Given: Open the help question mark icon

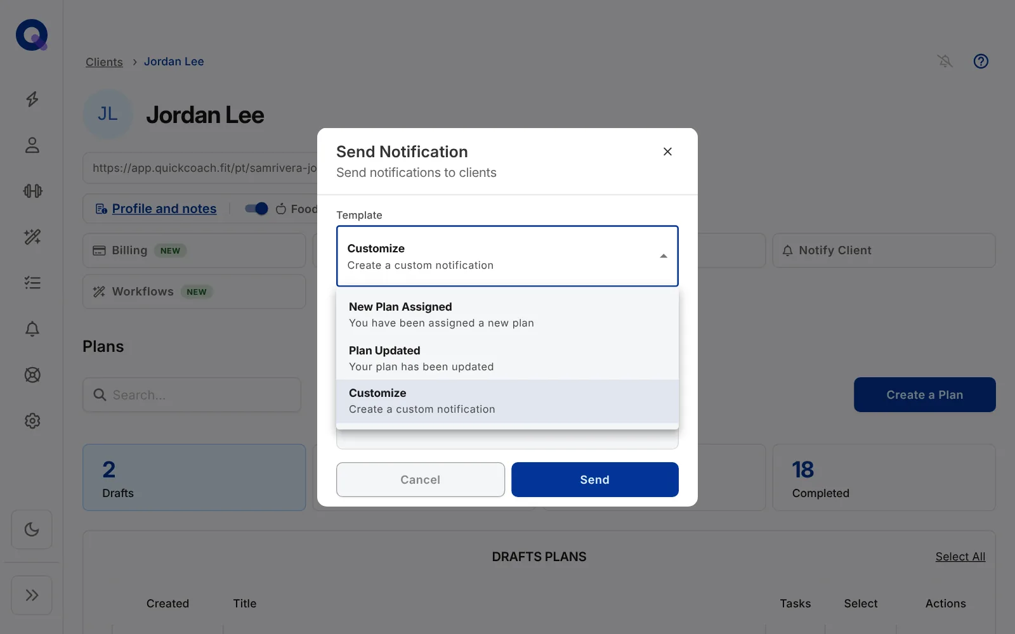Looking at the screenshot, I should 981,61.
